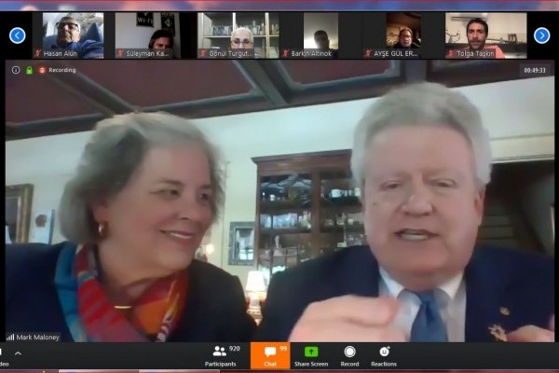Expand the video options caret arrow
Screen dimensions: 559x373
pos(18,353)
